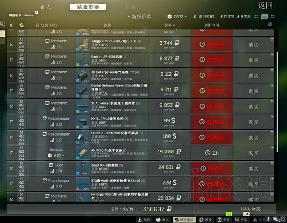This screenshot has height=223, width=287.
Task: Click 购买全部 to buy all items
Action: (x=251, y=209)
